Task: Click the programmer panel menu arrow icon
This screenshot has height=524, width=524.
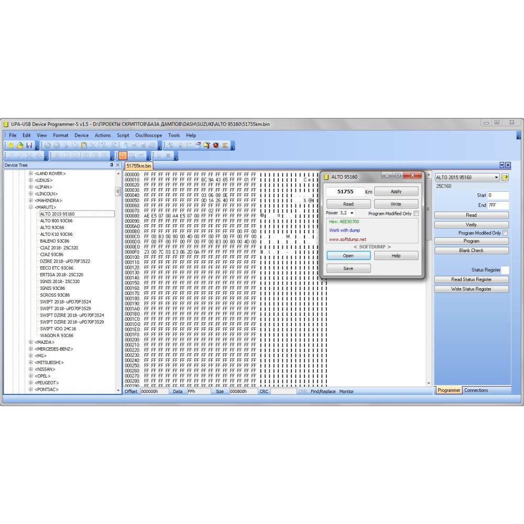Action: 502,165
